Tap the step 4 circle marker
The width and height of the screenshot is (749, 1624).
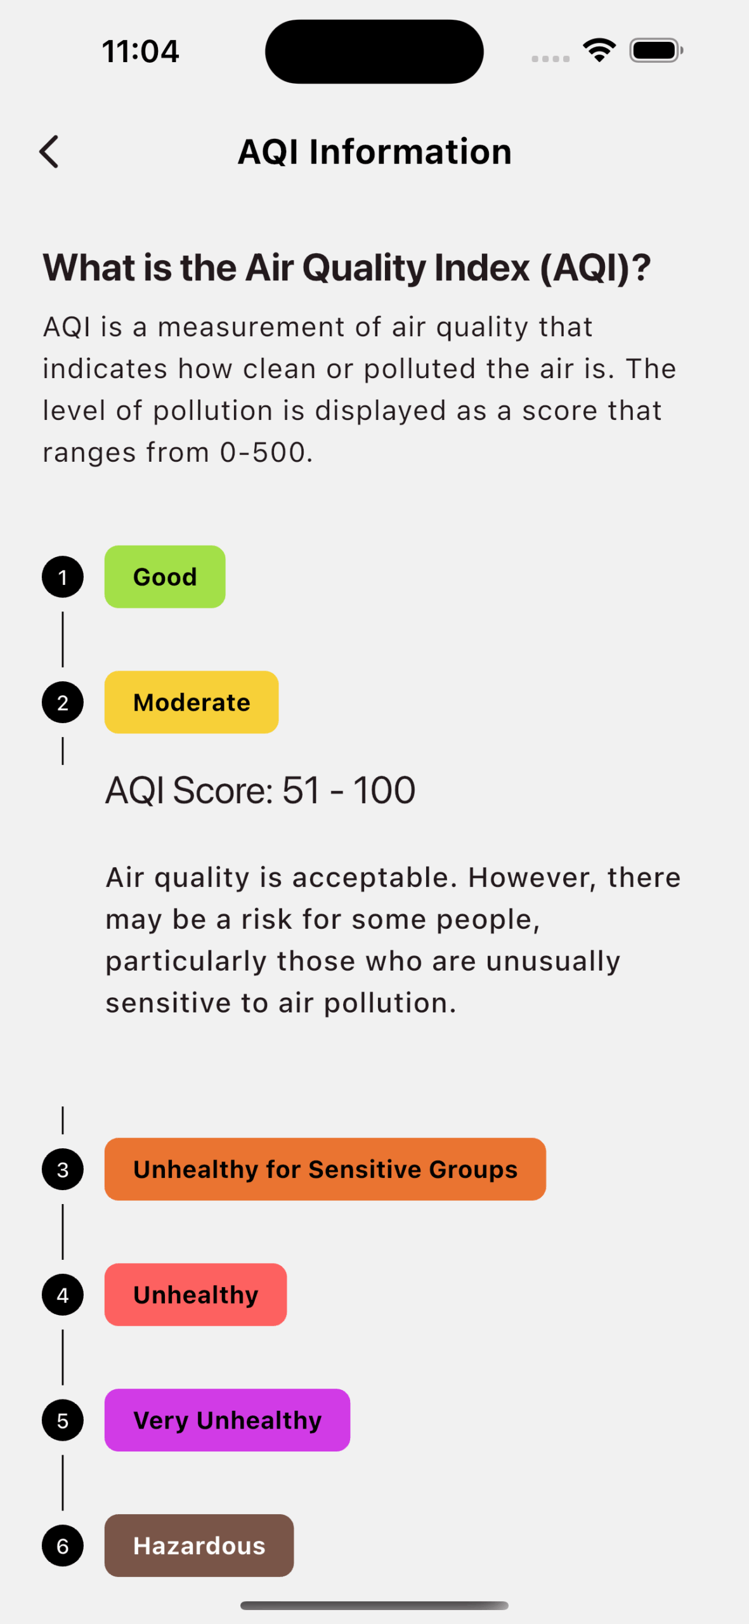[x=63, y=1295]
